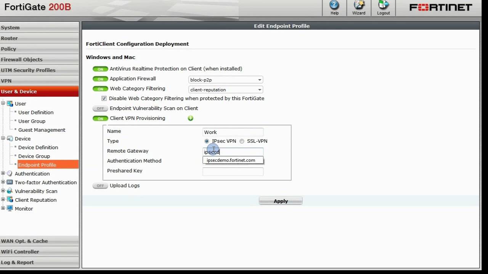Toggle Client VPN Provisioning switch

(100, 119)
